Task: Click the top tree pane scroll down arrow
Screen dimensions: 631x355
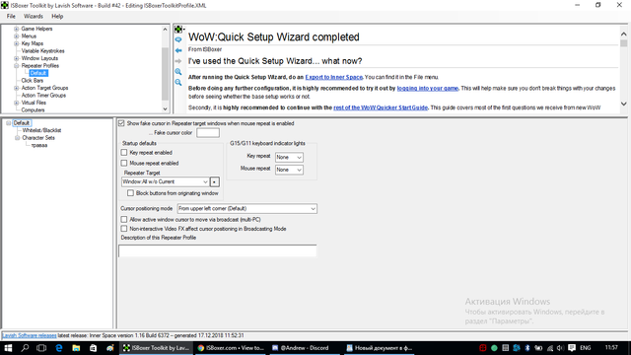Action: 165,109
